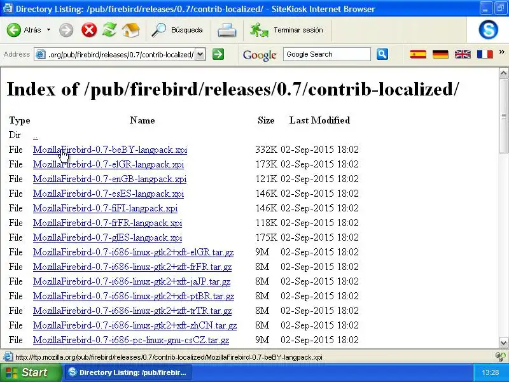509x382 pixels.
Task: Click the scrollbar down arrow
Action: coord(503,343)
